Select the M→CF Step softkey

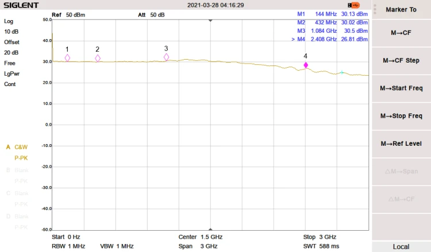pyautogui.click(x=401, y=61)
